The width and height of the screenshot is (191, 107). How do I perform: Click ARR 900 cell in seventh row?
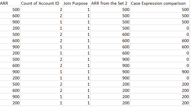coord(10,47)
